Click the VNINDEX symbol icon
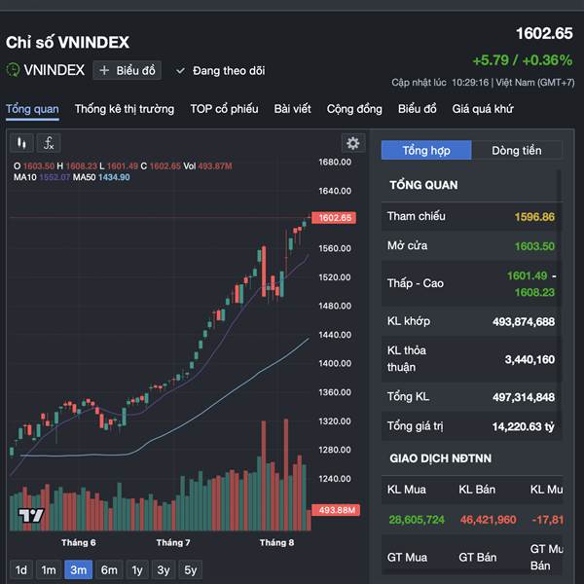The image size is (584, 584). (13, 70)
